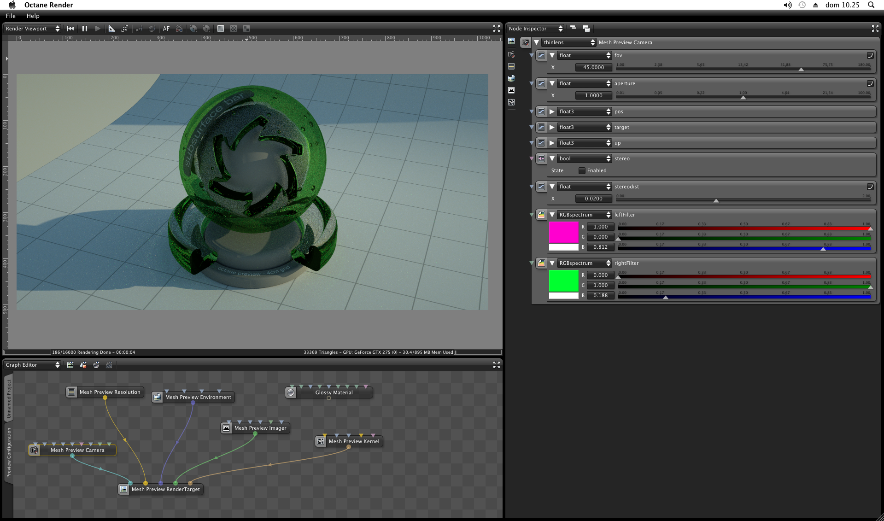Click the Mesh Preview Environment node icon

(157, 397)
